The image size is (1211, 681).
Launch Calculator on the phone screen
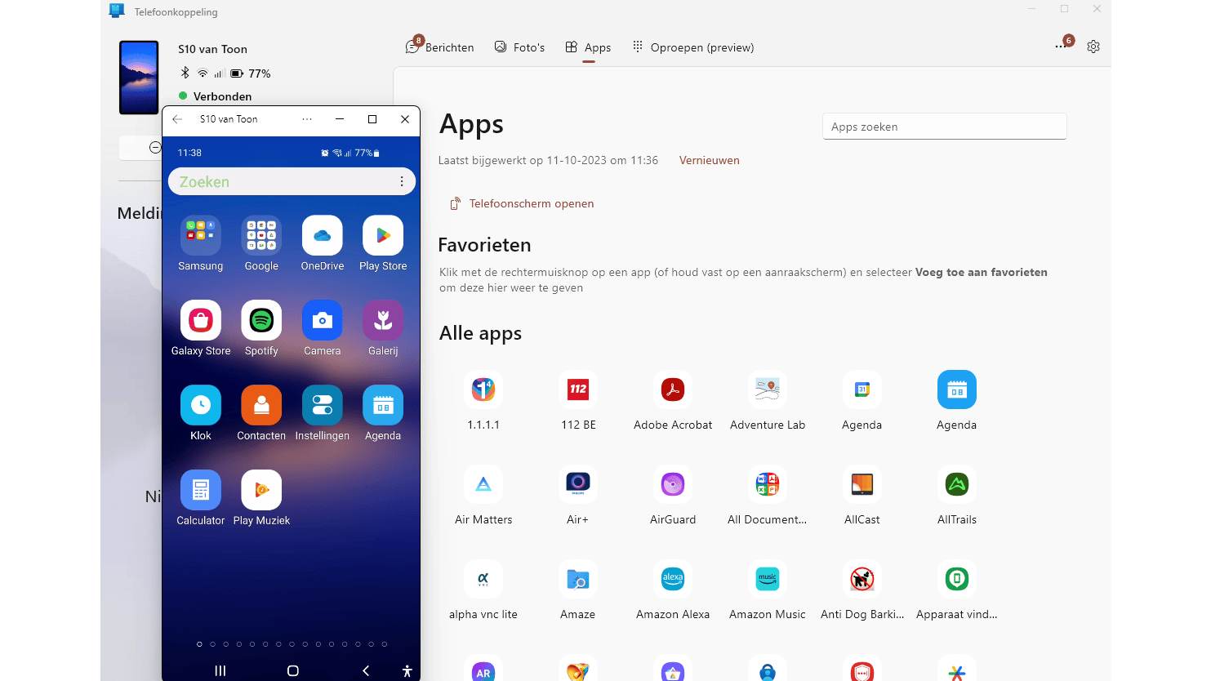201,491
